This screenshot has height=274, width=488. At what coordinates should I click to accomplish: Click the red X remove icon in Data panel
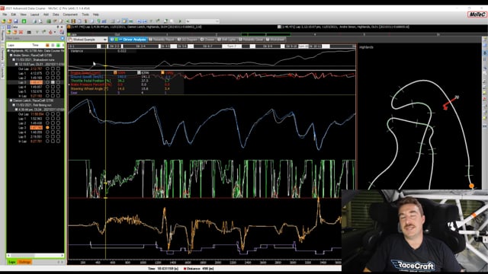point(21,32)
